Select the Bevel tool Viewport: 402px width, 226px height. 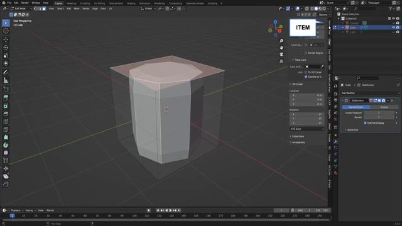coord(6,114)
